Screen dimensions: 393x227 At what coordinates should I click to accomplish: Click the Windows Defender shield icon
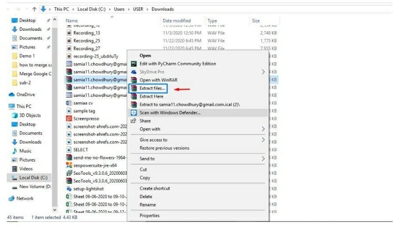tap(134, 112)
